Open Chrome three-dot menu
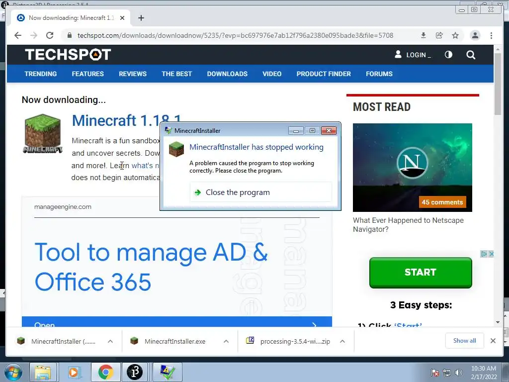This screenshot has width=509, height=382. [x=491, y=35]
